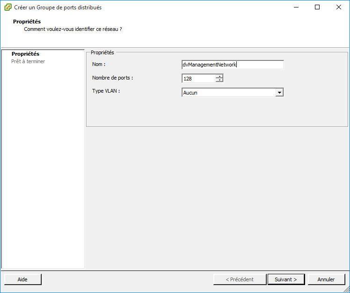
Task: Click the Aucun VLAN type combo box
Action: pyautogui.click(x=228, y=93)
